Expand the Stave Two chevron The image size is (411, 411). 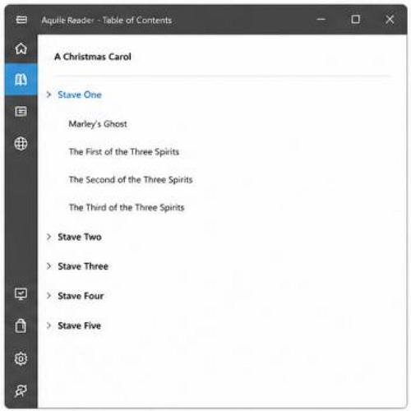click(x=48, y=237)
